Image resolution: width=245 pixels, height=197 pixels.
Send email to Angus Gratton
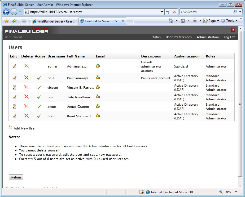pyautogui.click(x=98, y=106)
